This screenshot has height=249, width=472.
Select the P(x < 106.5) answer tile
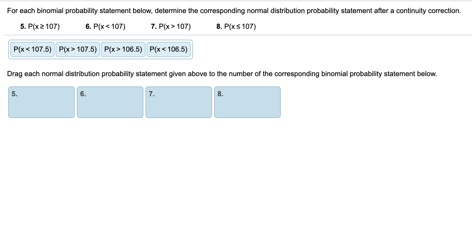168,49
